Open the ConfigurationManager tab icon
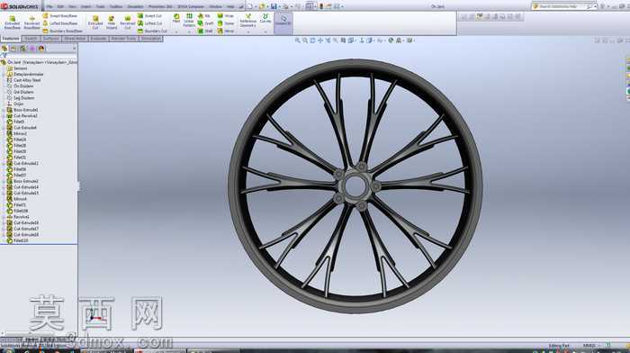 click(22, 49)
